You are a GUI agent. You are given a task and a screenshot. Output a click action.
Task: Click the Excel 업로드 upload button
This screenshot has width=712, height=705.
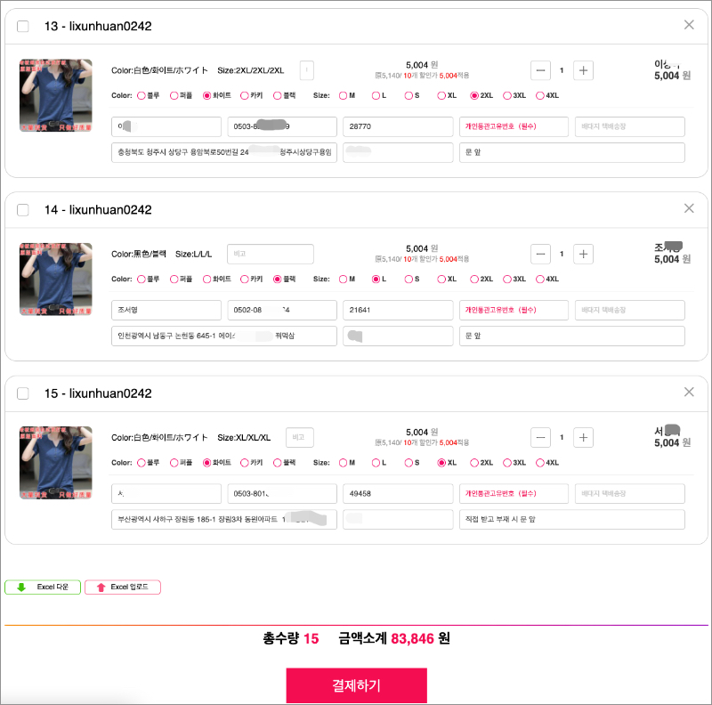(123, 587)
